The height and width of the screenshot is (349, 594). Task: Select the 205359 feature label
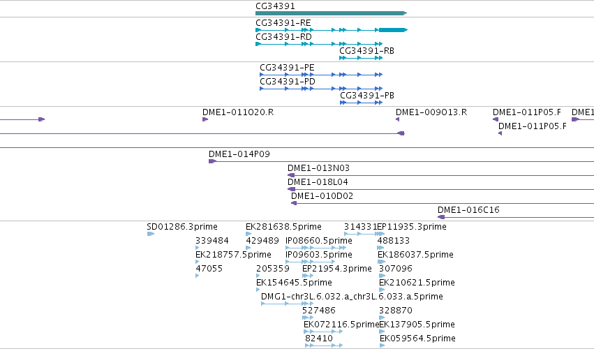coord(273,269)
